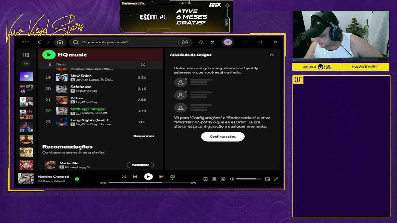Screen dimensions: 397x223
Task: Create a new playlist with plus button
Action: click(26, 63)
